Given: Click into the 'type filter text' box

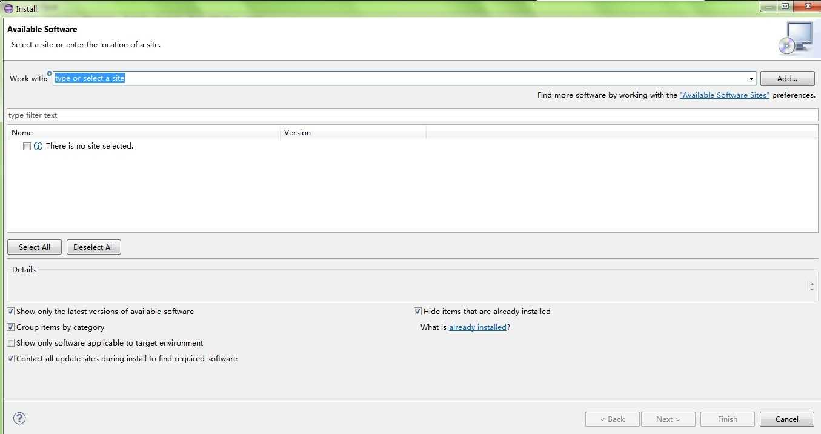Looking at the screenshot, I should (412, 115).
